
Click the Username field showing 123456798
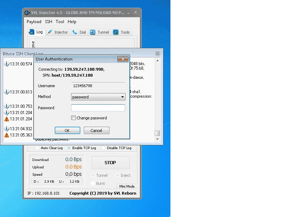98,86
